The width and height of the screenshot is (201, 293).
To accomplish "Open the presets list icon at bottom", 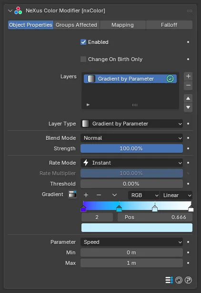I will (x=169, y=280).
